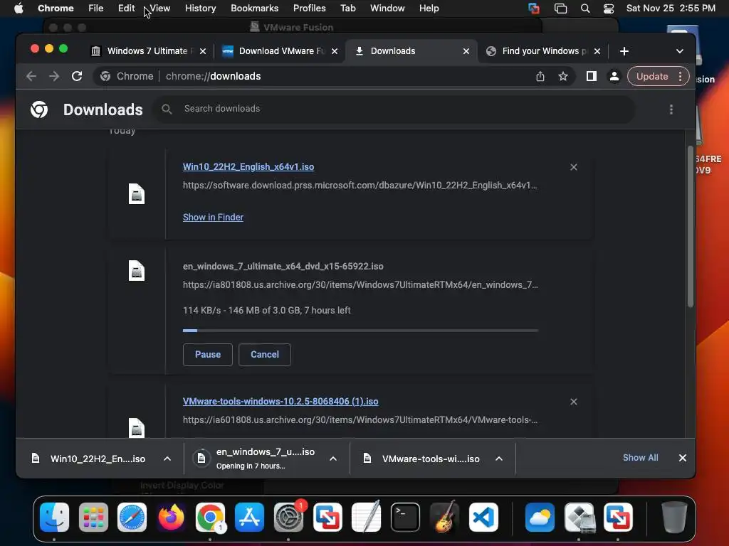
Task: Switch to Windows 7 Ultimate tab
Action: (x=147, y=51)
